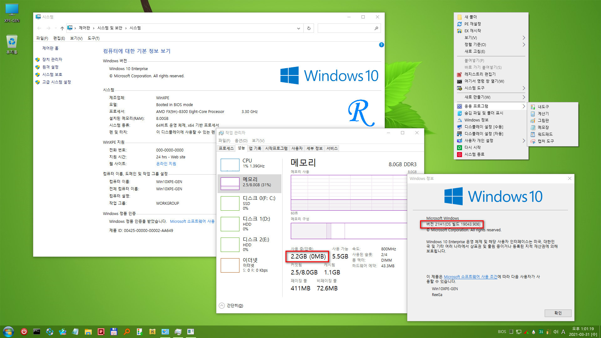Toggle 숨김 파일 및 폴더 표시

pyautogui.click(x=491, y=113)
